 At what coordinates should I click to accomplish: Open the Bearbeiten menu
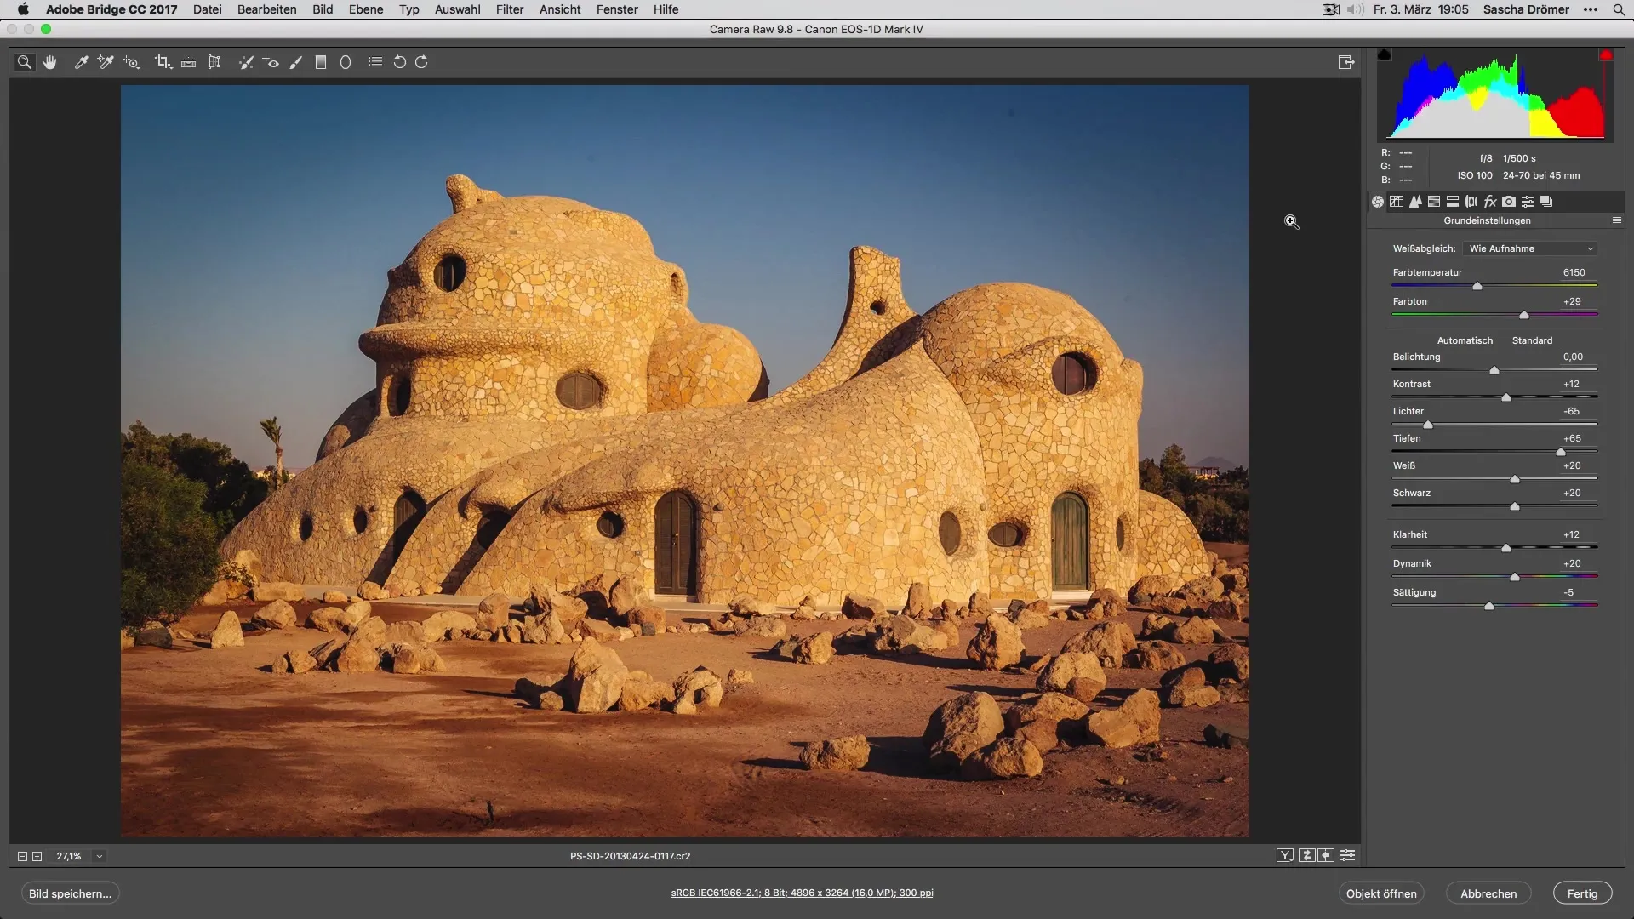[267, 9]
